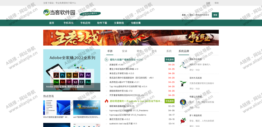
Task: Click the 免费游戏下载中心 slogan badge
Action: coord(90,14)
